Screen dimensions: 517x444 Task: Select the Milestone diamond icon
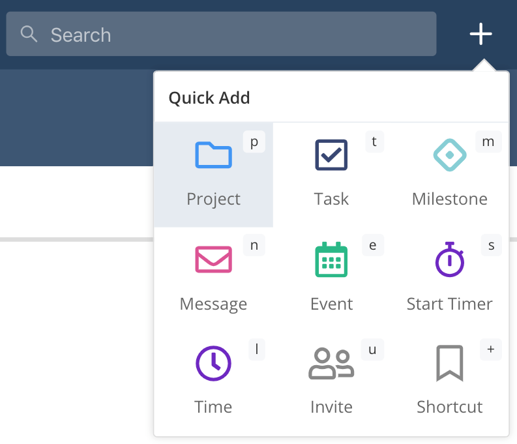pos(449,155)
